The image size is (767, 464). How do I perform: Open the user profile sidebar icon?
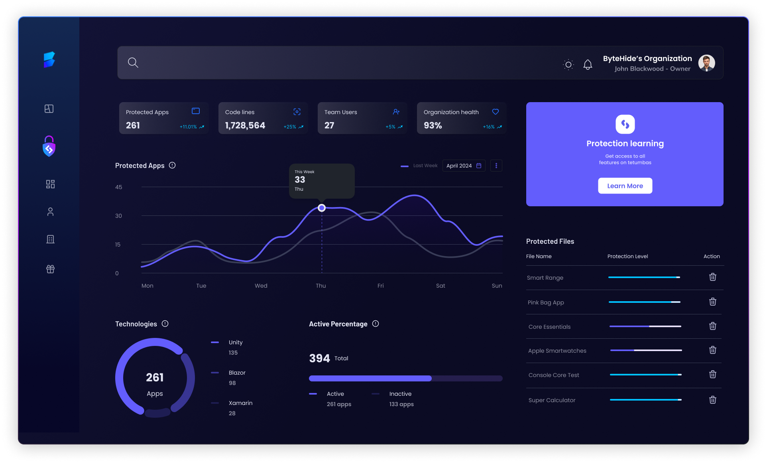point(50,211)
